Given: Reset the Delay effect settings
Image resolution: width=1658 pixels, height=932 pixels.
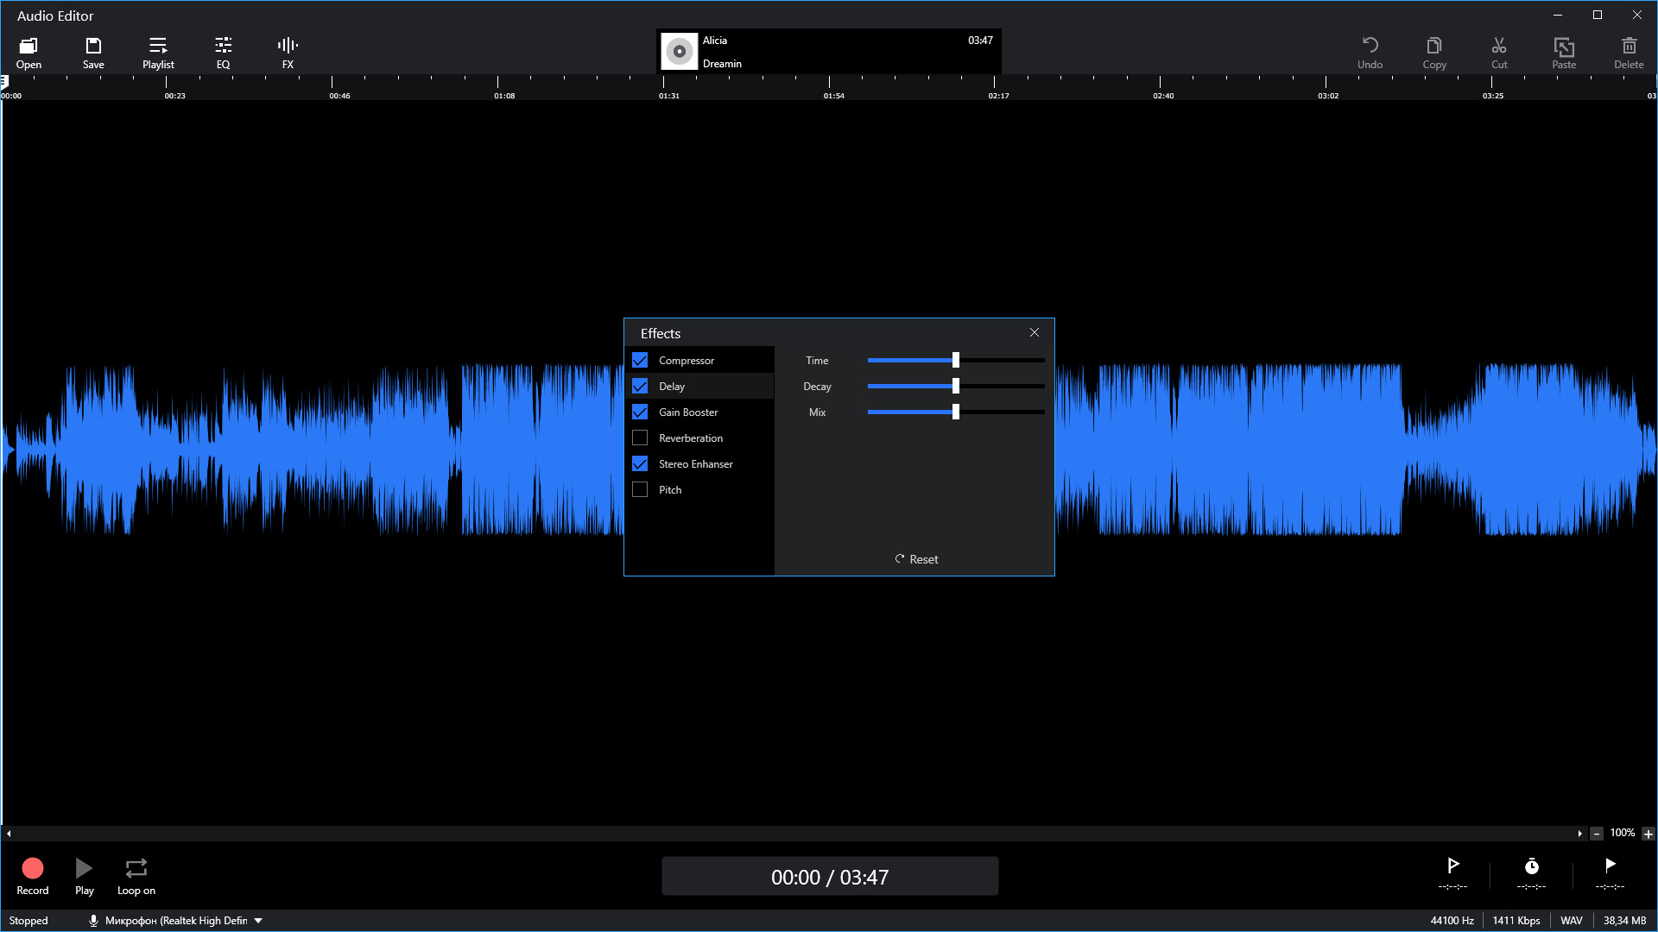Looking at the screenshot, I should (x=915, y=558).
